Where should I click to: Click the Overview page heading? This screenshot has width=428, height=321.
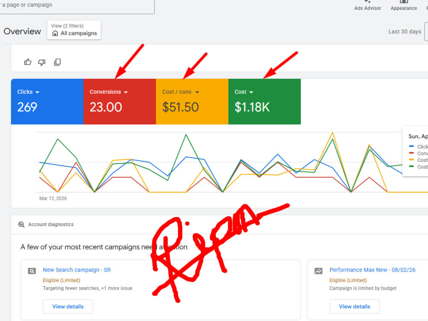22,31
